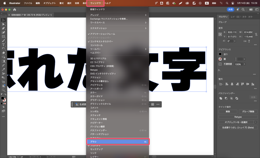Select the Pen tool
The height and width of the screenshot is (158, 260).
pos(3,28)
